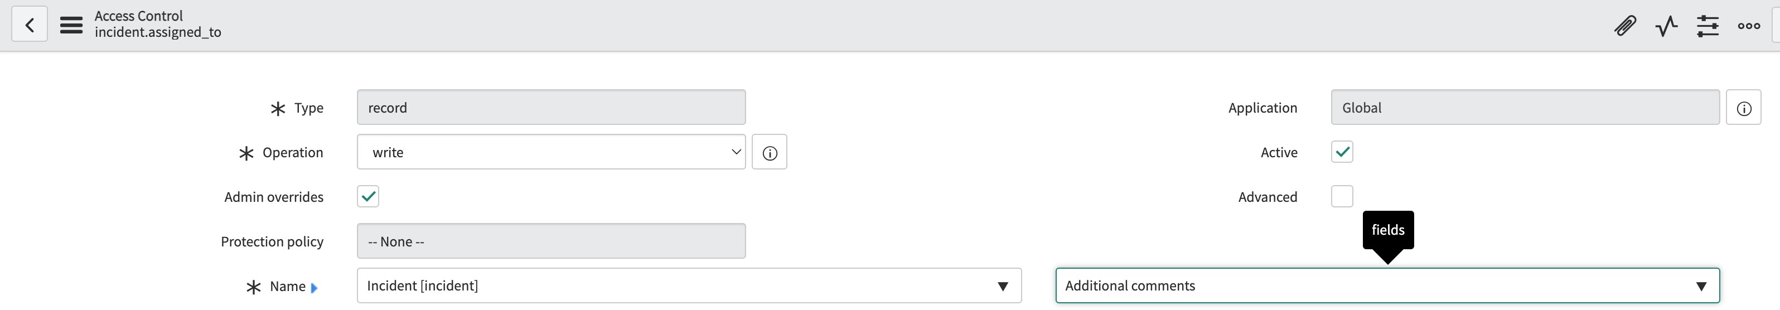Screen dimensions: 1780x310
Task: Click info icon next to Application
Action: coord(1743,108)
